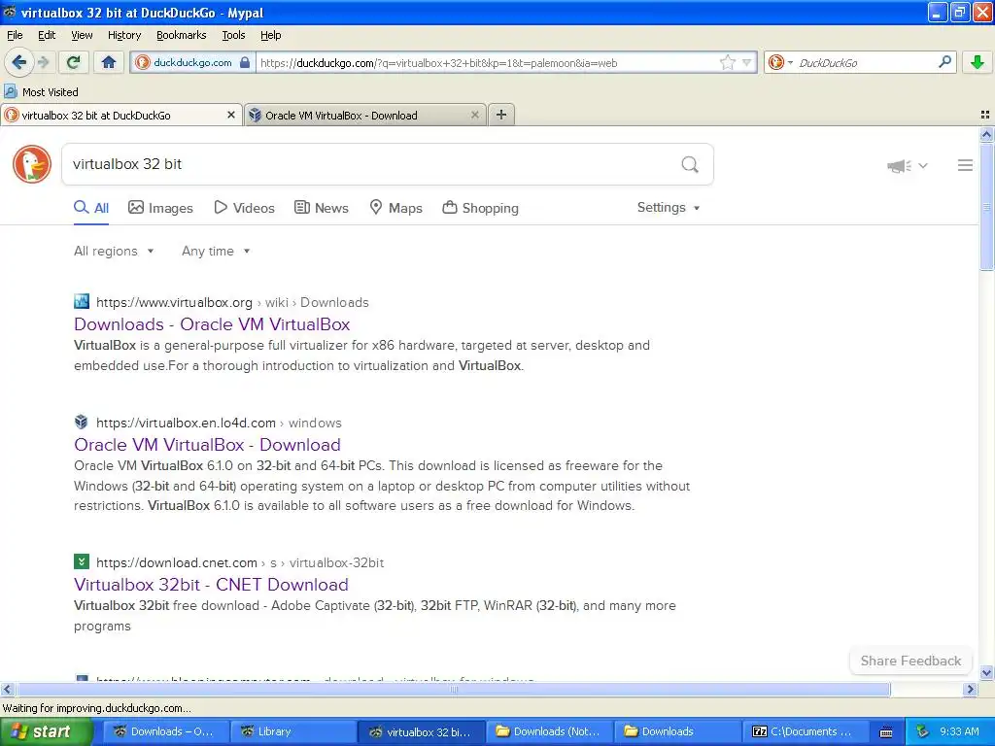The image size is (995, 746).
Task: Click the CNET result favicon
Action: click(x=82, y=561)
